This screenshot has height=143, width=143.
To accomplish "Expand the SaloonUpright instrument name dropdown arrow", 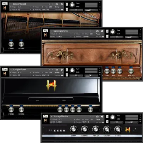I will [51, 31].
